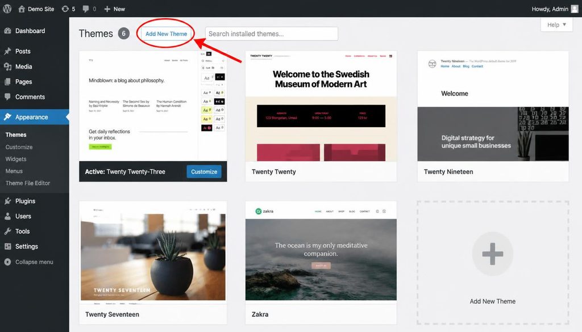Click the Themes page heading

pos(95,33)
